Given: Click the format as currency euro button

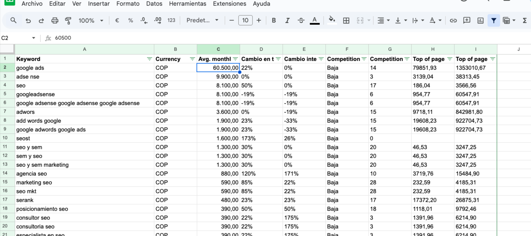Looking at the screenshot, I should pos(117,20).
